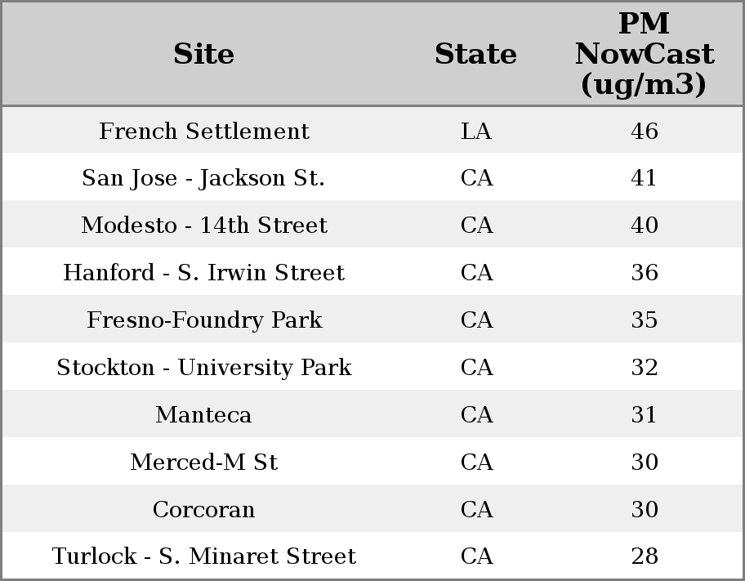
Task: Select San Jose - Jackson St. cell
Action: click(203, 178)
